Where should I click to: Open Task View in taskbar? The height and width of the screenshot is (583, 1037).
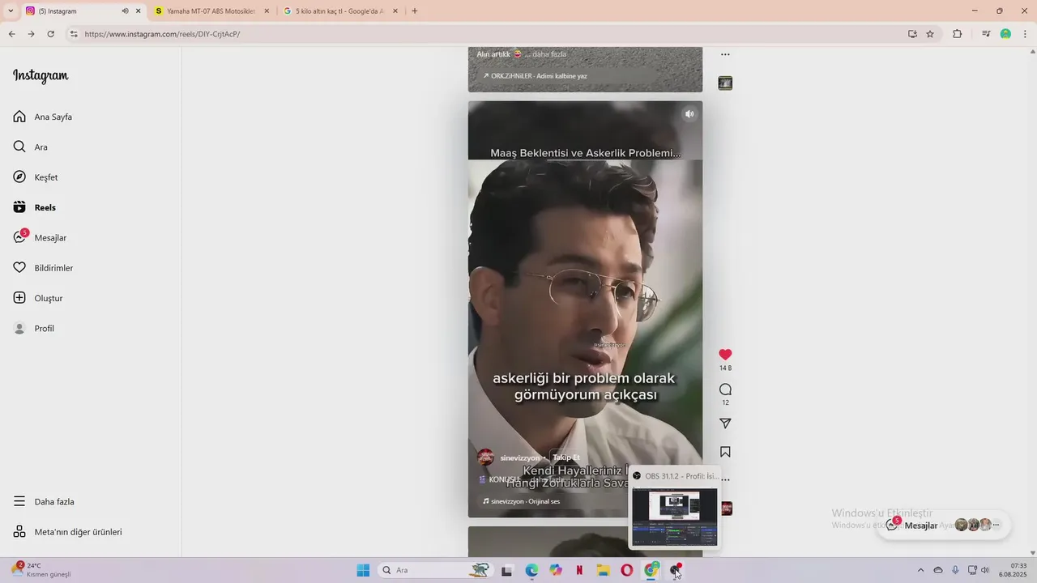click(x=507, y=570)
